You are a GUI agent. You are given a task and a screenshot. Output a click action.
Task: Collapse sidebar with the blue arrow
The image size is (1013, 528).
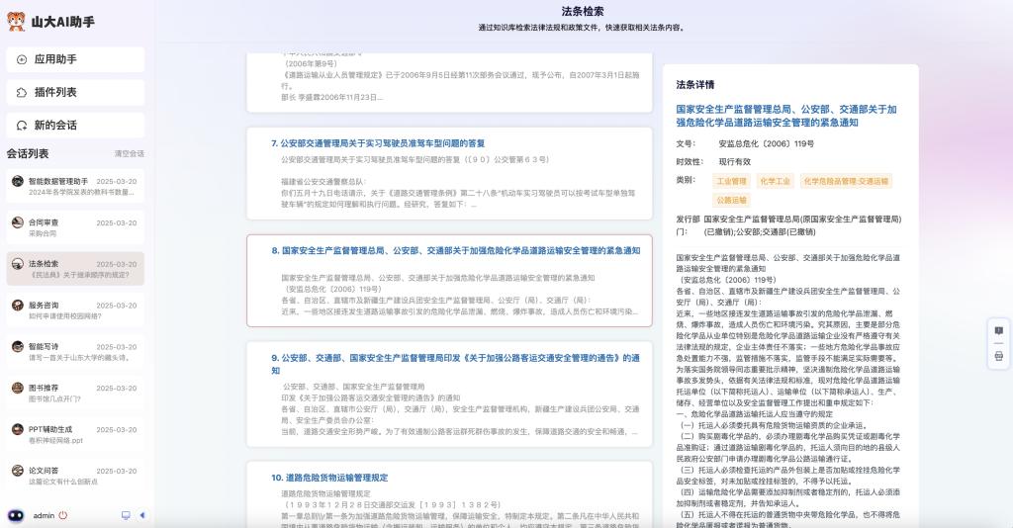(x=142, y=516)
